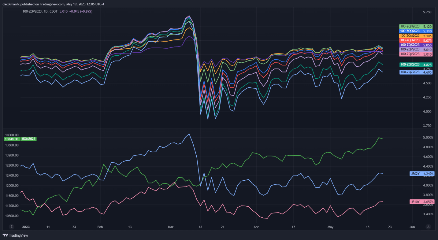
Task: Click the Mar label on time axis
Action: click(171, 227)
